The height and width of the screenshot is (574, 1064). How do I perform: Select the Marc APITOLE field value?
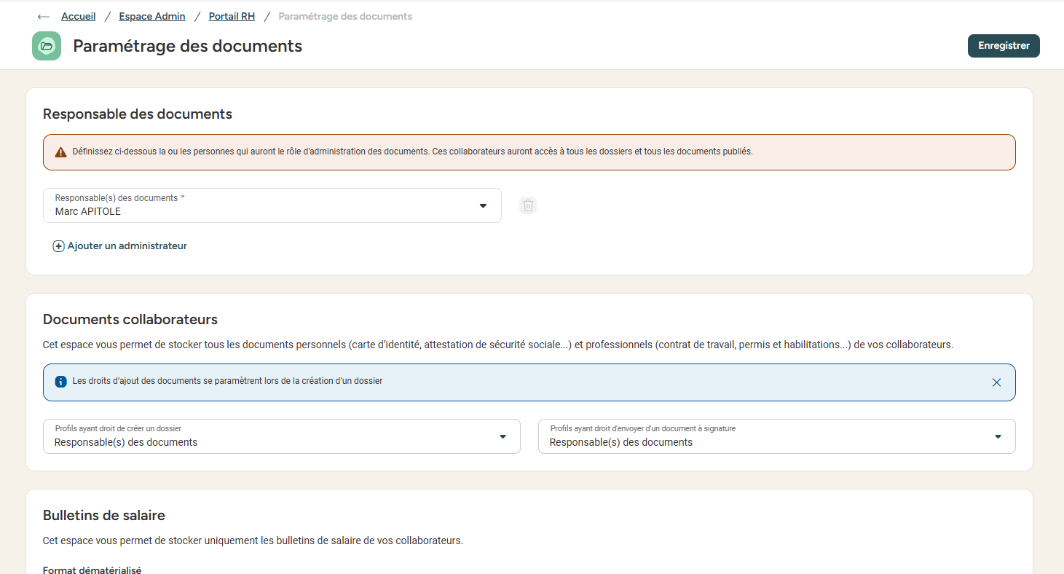[88, 212]
